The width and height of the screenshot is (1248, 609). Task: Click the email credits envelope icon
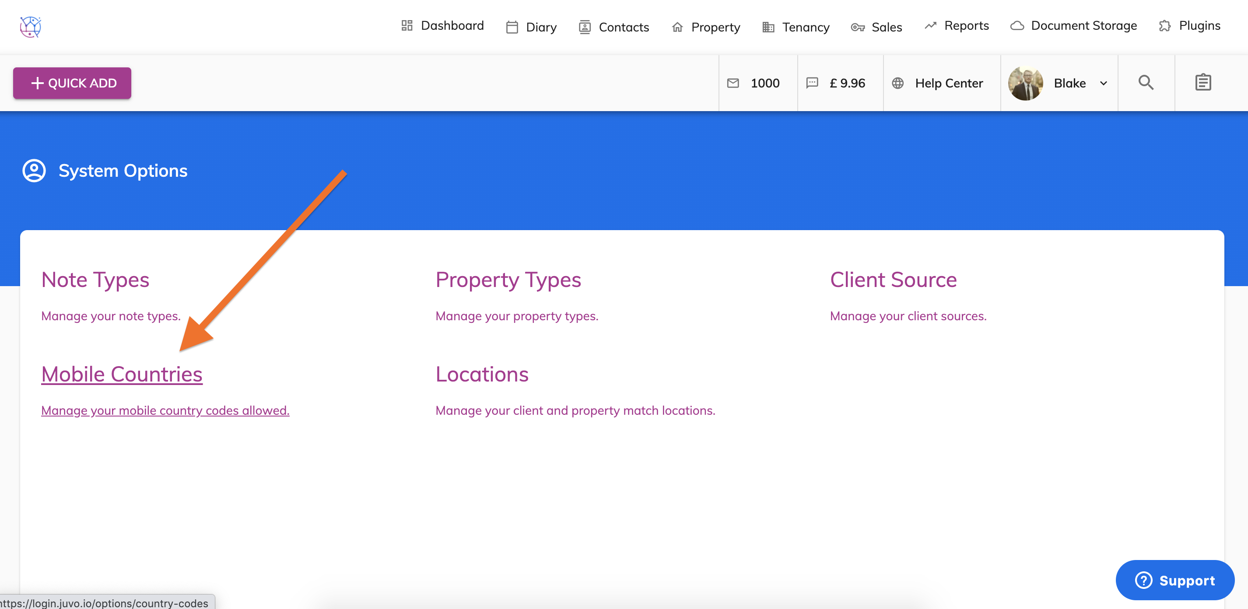pyautogui.click(x=733, y=83)
